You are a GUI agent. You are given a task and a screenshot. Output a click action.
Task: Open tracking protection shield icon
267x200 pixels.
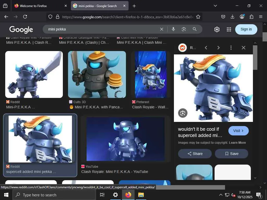coord(50,17)
